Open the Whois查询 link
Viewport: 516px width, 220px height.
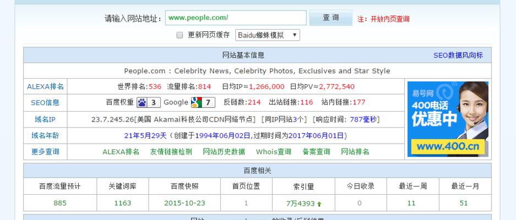[x=274, y=152]
